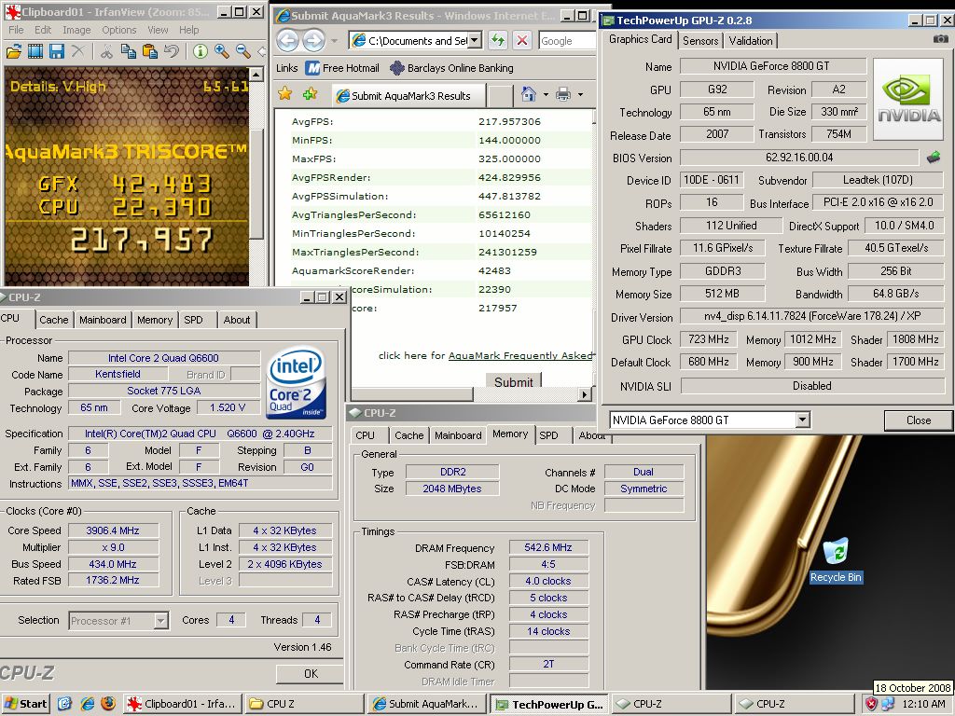Expand Print button dropdown arrow
Viewport: 955px width, 716px height.
tap(580, 94)
